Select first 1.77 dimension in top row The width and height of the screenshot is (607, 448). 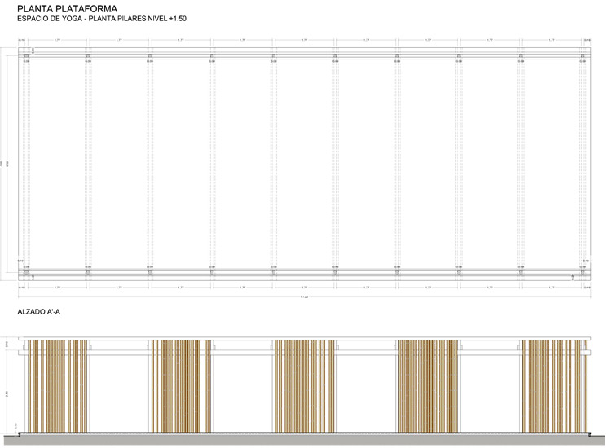coord(57,39)
